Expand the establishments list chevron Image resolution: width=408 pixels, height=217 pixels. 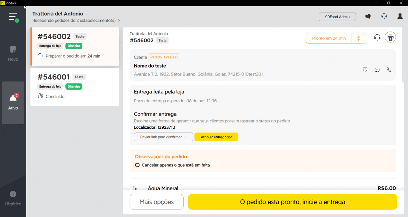pos(119,21)
